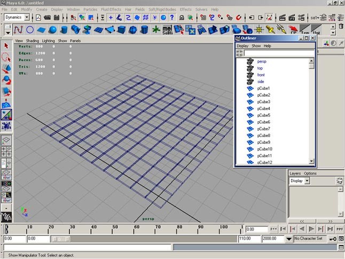Click the Open Scene folder icon
This screenshot has width=345, height=259.
47,18
